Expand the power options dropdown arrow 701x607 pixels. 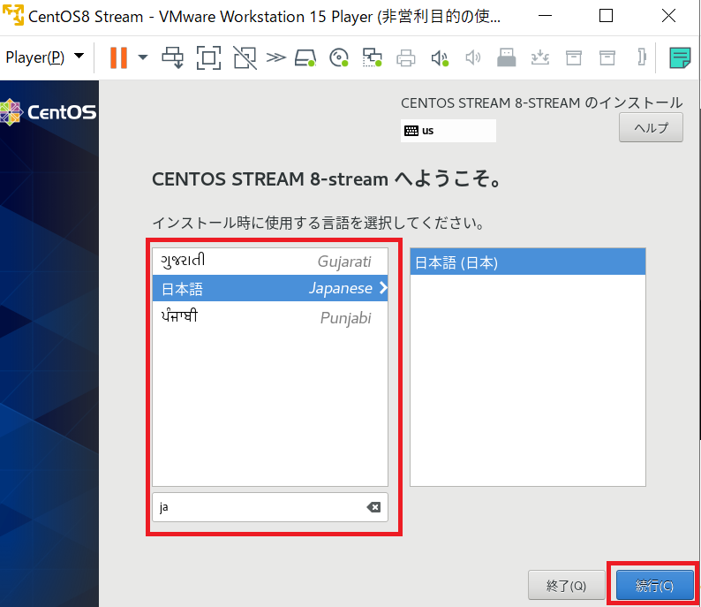pos(142,57)
